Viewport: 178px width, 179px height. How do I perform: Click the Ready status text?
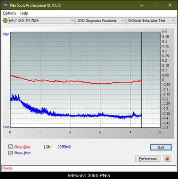pyautogui.click(x=7, y=168)
